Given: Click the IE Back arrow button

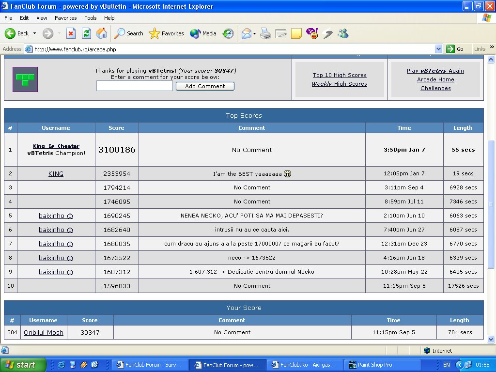Looking at the screenshot, I should [x=16, y=33].
